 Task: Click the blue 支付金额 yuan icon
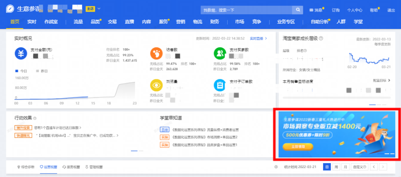pos(21,54)
